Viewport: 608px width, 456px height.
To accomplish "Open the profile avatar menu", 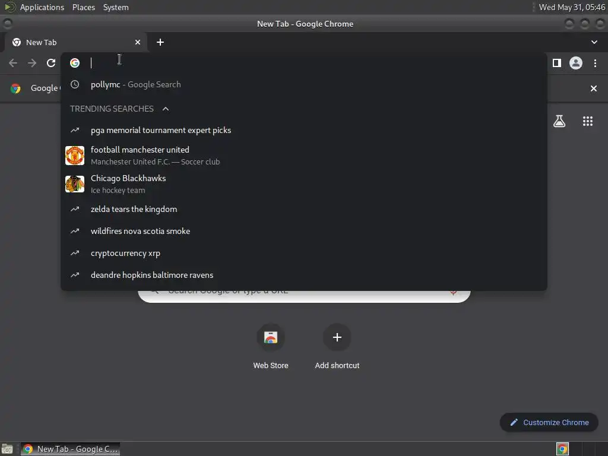I will pyautogui.click(x=576, y=63).
